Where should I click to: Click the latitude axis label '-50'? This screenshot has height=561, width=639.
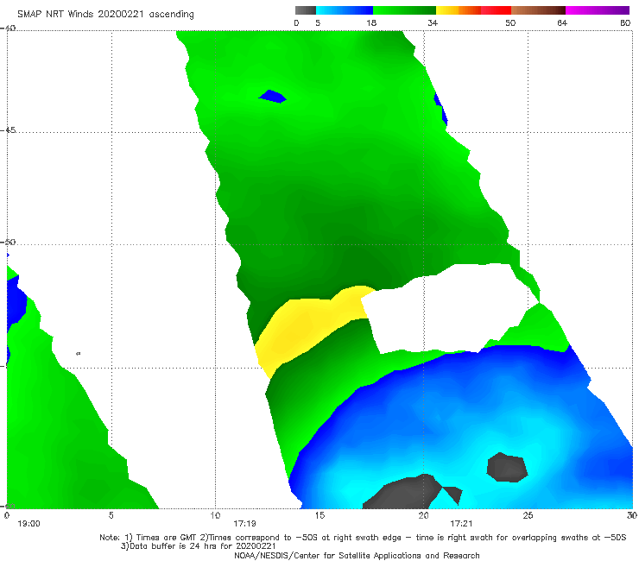click(x=8, y=242)
